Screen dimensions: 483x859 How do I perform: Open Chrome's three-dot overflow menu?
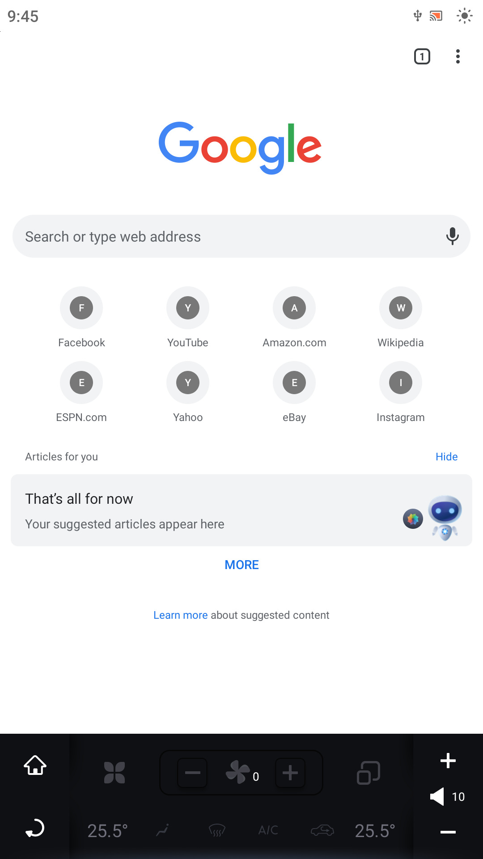pyautogui.click(x=458, y=56)
